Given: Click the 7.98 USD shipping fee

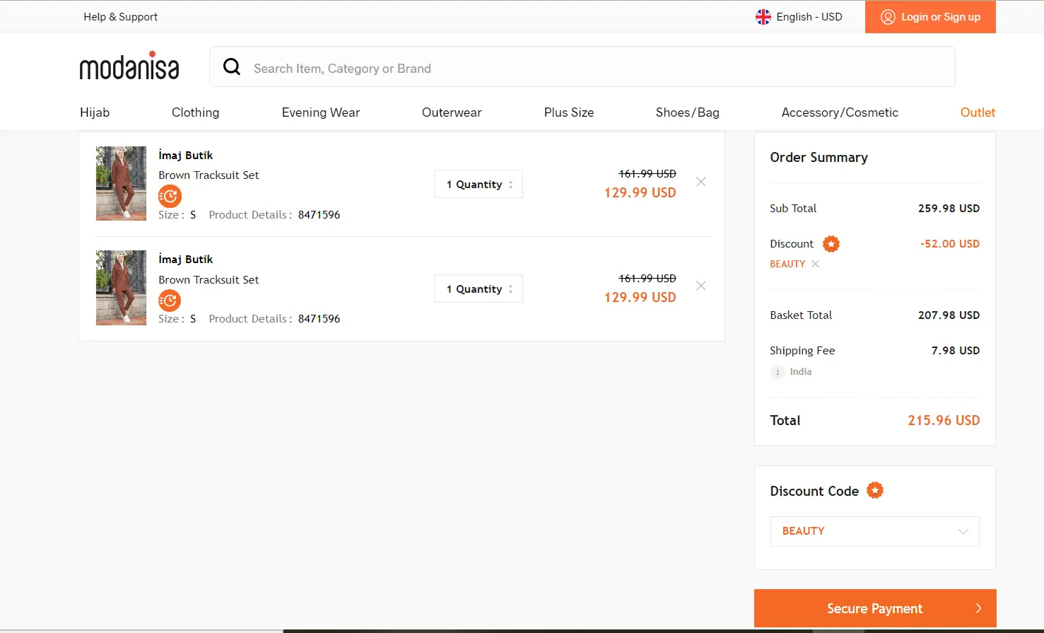Looking at the screenshot, I should click(956, 351).
